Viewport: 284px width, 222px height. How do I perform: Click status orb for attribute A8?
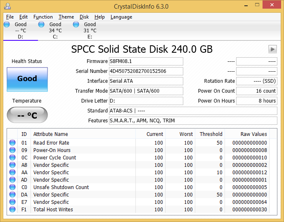(12, 165)
